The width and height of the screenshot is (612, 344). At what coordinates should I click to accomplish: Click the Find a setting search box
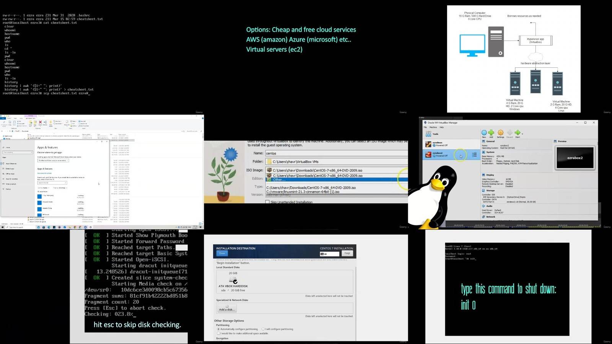click(x=18, y=152)
